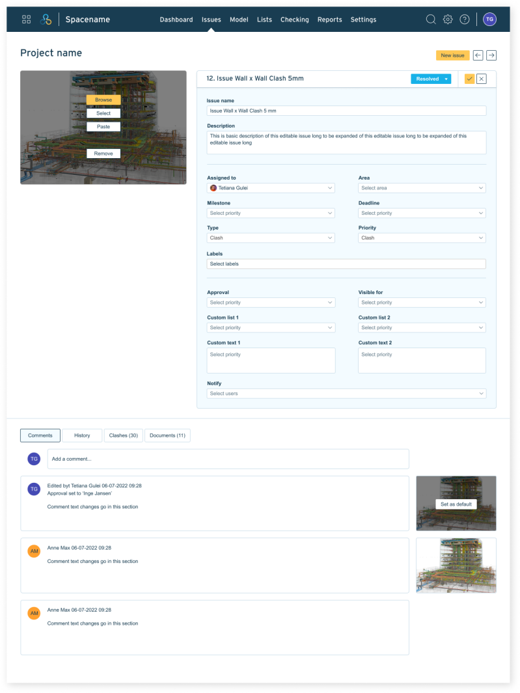Click TG avatar on the Edited by comment
This screenshot has height=693, width=520.
34,489
